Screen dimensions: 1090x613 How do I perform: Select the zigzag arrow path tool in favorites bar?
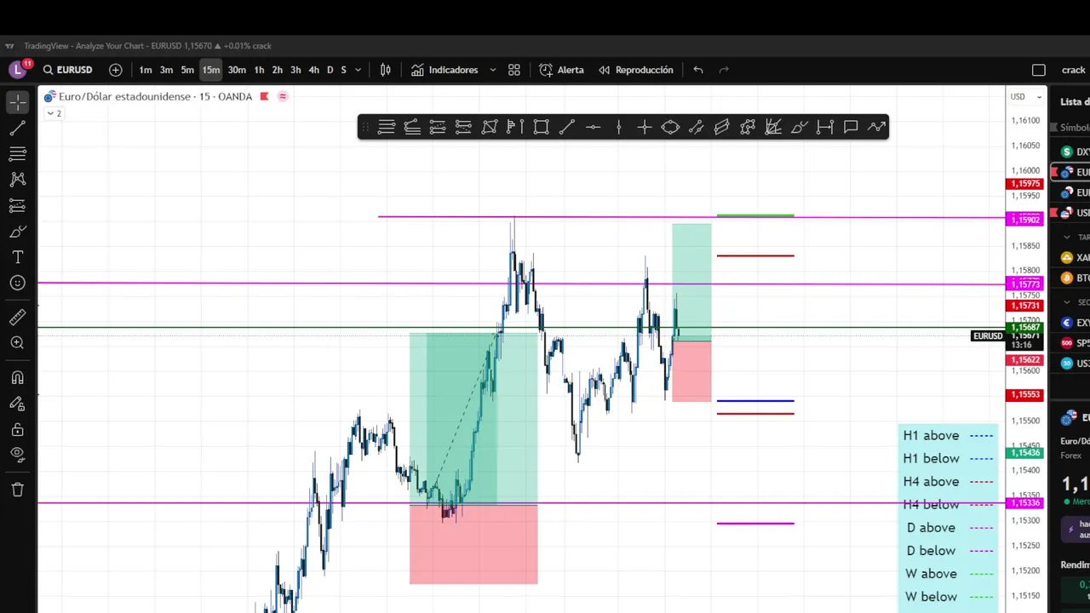[876, 127]
